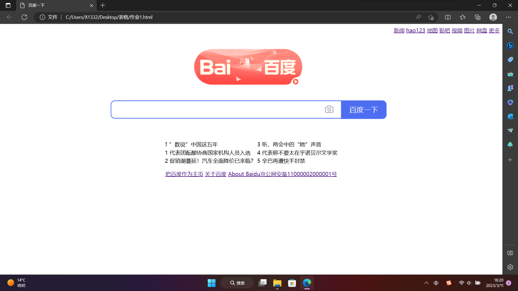
Task: Click the About Baidu link
Action: click(x=244, y=174)
